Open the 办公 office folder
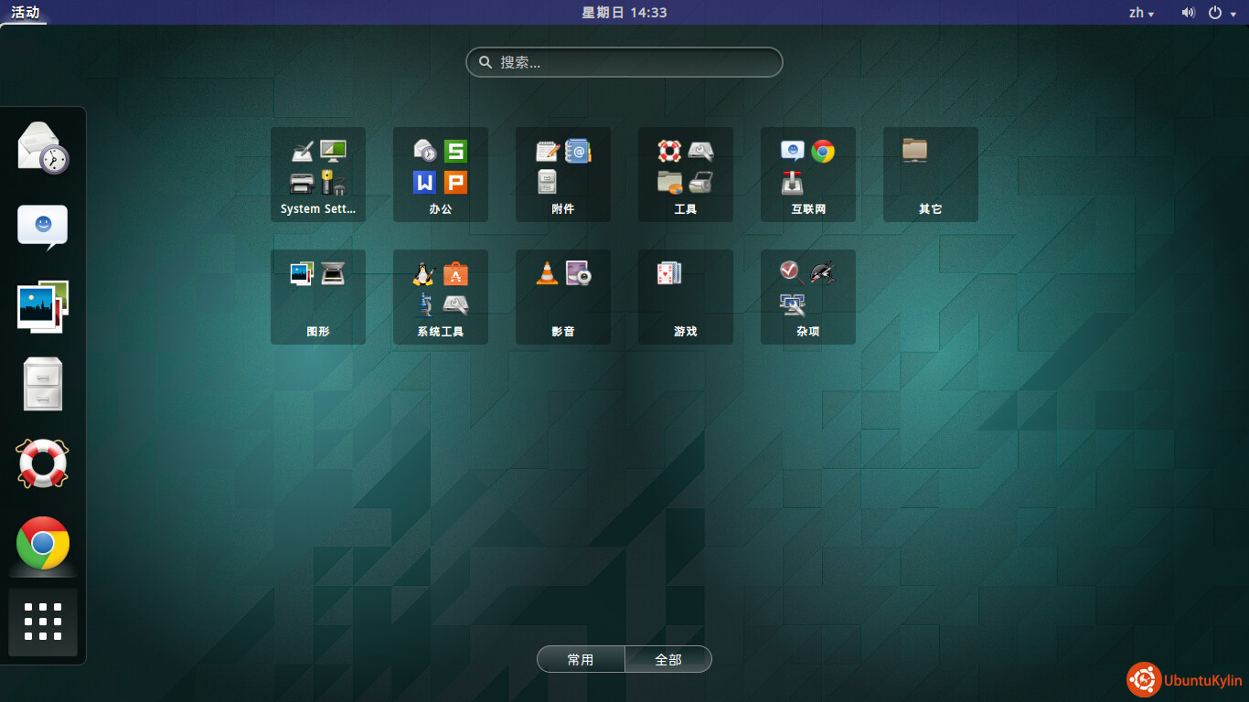The height and width of the screenshot is (702, 1249). 441,175
